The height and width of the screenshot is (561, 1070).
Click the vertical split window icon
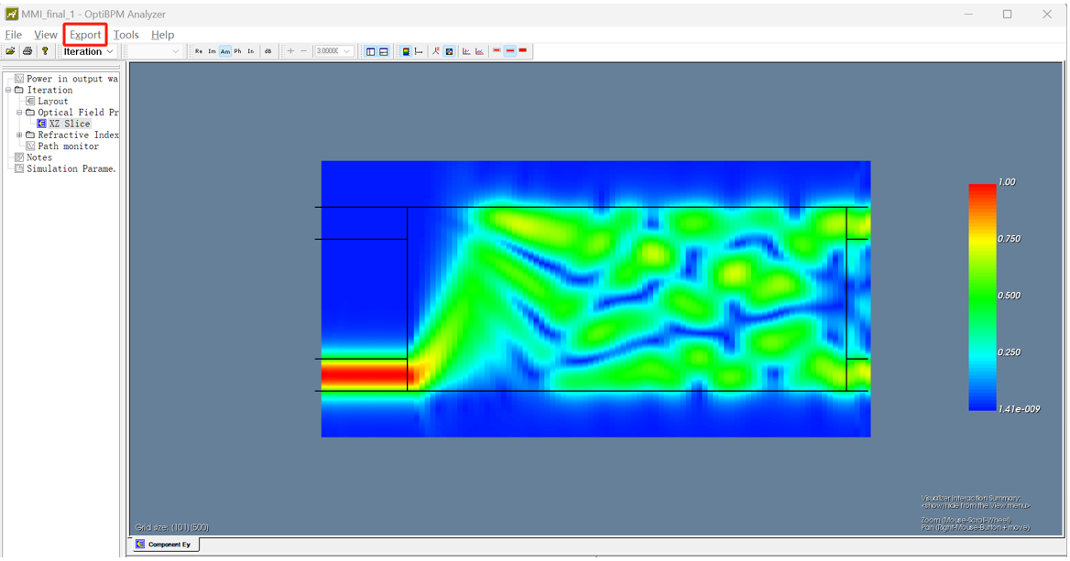370,52
